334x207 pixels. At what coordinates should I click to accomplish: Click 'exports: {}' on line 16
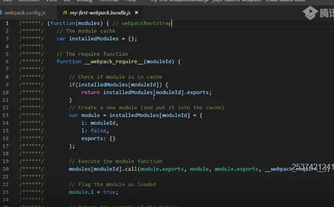coord(98,138)
